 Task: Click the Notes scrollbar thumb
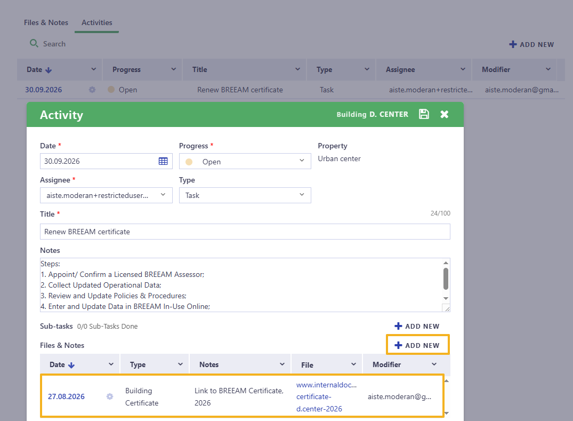446,279
